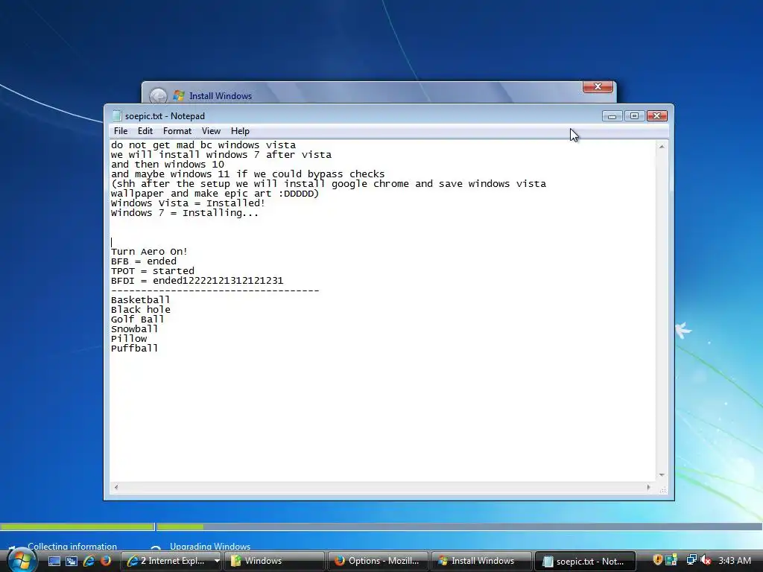Image resolution: width=763 pixels, height=572 pixels.
Task: Click the text line 'Windows 7 = Installing...'
Action: pyautogui.click(x=185, y=213)
